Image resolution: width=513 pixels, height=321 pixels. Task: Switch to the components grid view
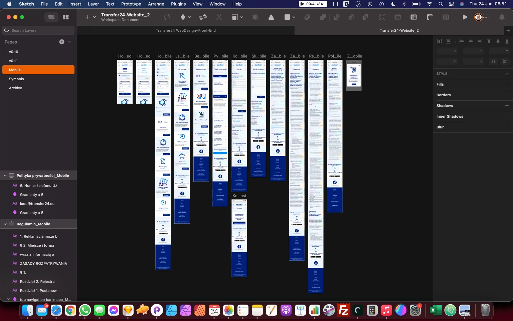point(66,17)
